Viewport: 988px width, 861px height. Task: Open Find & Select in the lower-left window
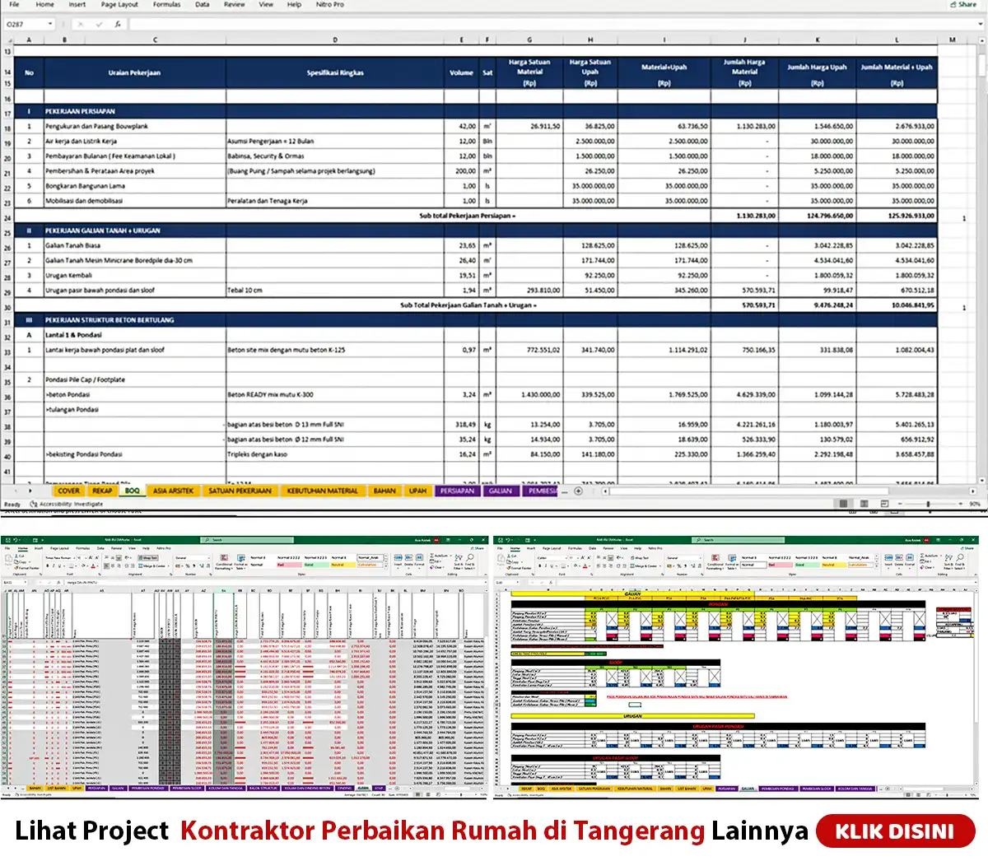tap(470, 561)
